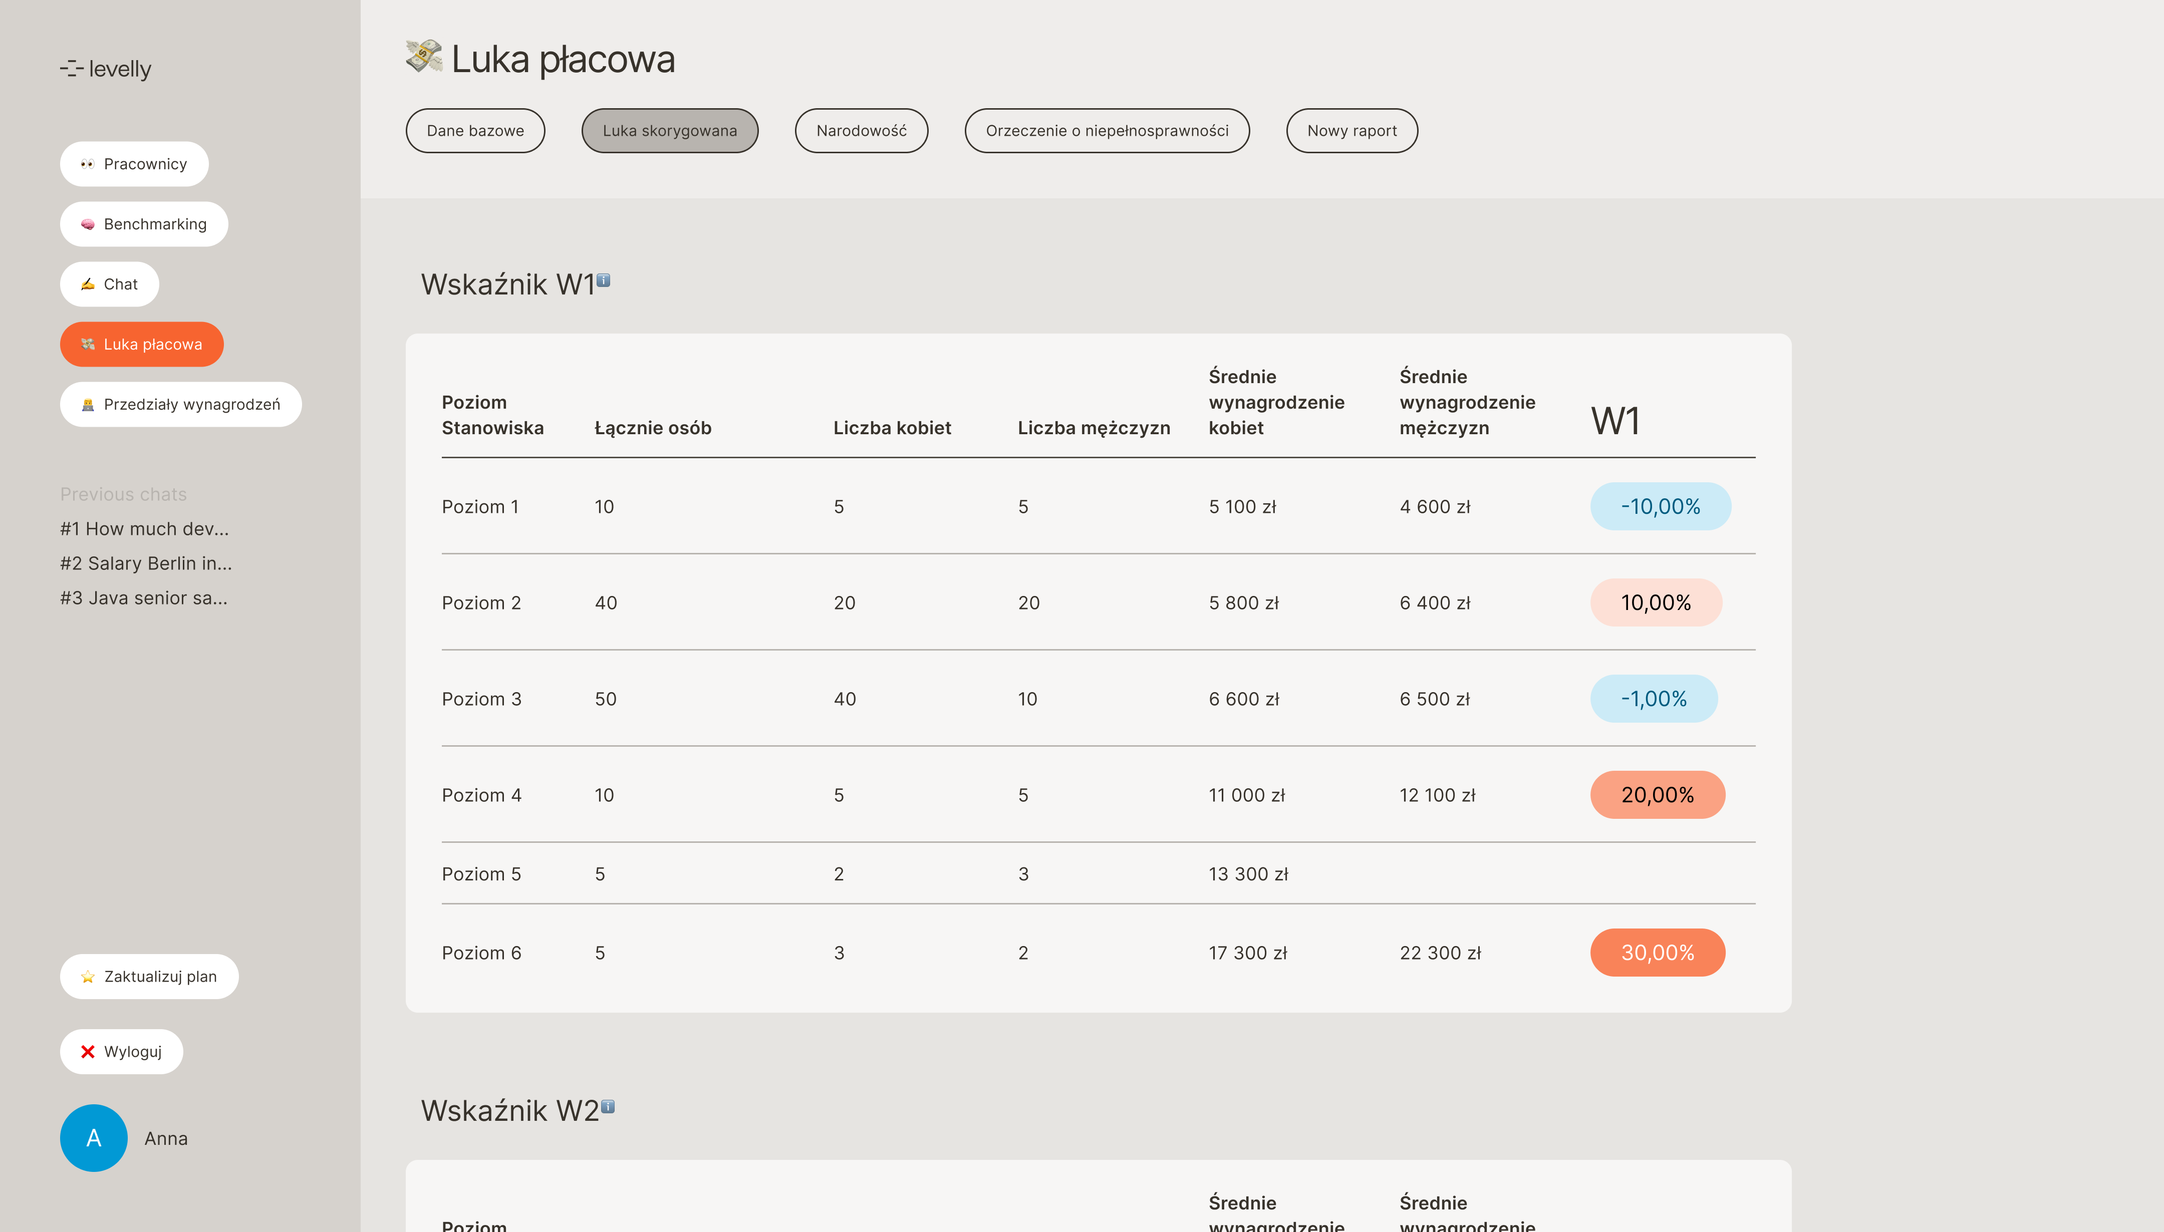Click the Średnie wynagrodzenie mężczyzn header in W1 table
This screenshot has width=2164, height=1232.
pyautogui.click(x=1467, y=402)
